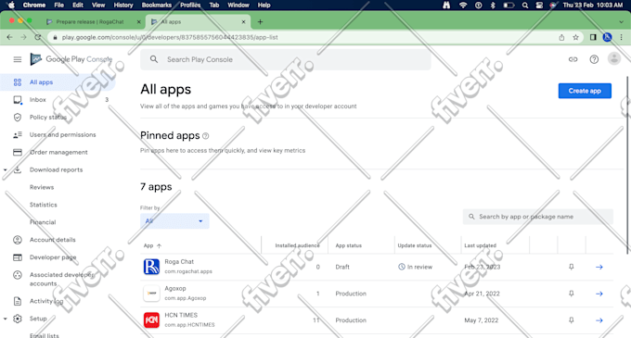Sort by the App column header

pyautogui.click(x=152, y=245)
